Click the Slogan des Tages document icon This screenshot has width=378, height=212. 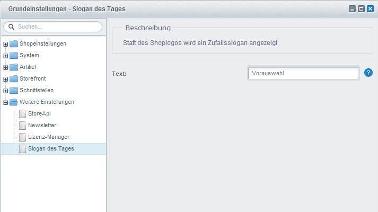(x=22, y=148)
